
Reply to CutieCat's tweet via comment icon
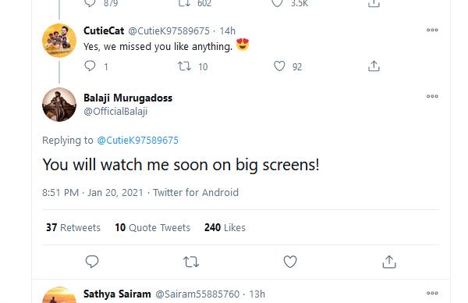pyautogui.click(x=90, y=66)
